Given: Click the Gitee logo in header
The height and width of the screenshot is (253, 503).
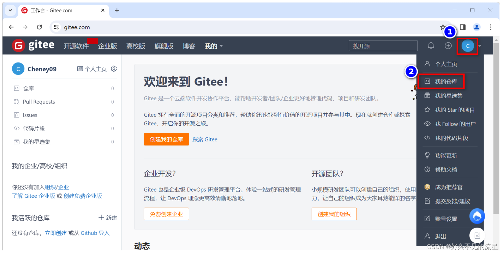Looking at the screenshot, I should (33, 45).
